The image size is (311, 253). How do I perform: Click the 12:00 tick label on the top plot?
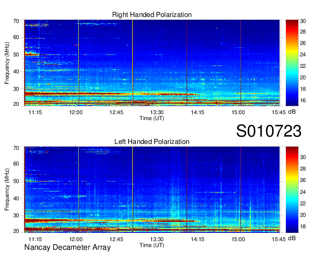(x=76, y=112)
